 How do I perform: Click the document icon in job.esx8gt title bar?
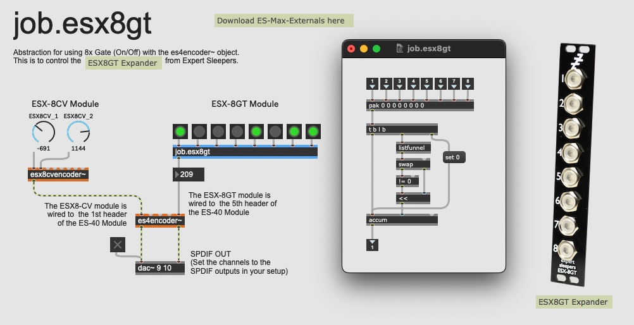point(399,49)
